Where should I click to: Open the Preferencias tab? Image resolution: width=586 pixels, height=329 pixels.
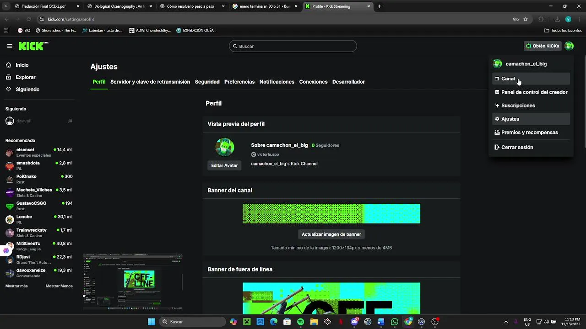239,82
